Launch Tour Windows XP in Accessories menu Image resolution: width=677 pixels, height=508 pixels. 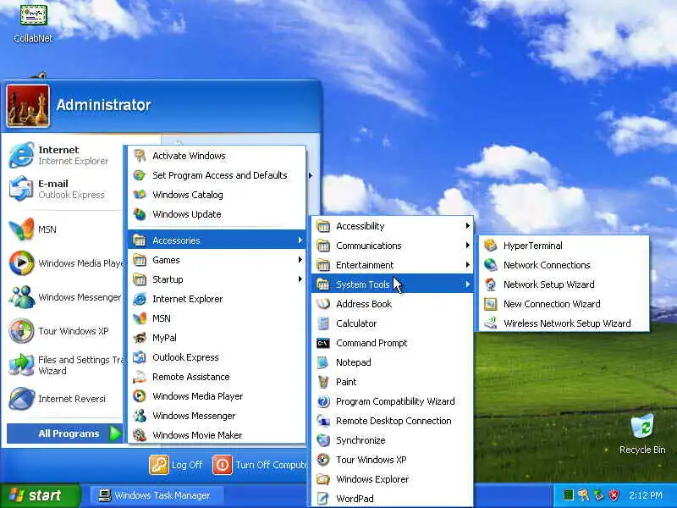[x=393, y=460]
